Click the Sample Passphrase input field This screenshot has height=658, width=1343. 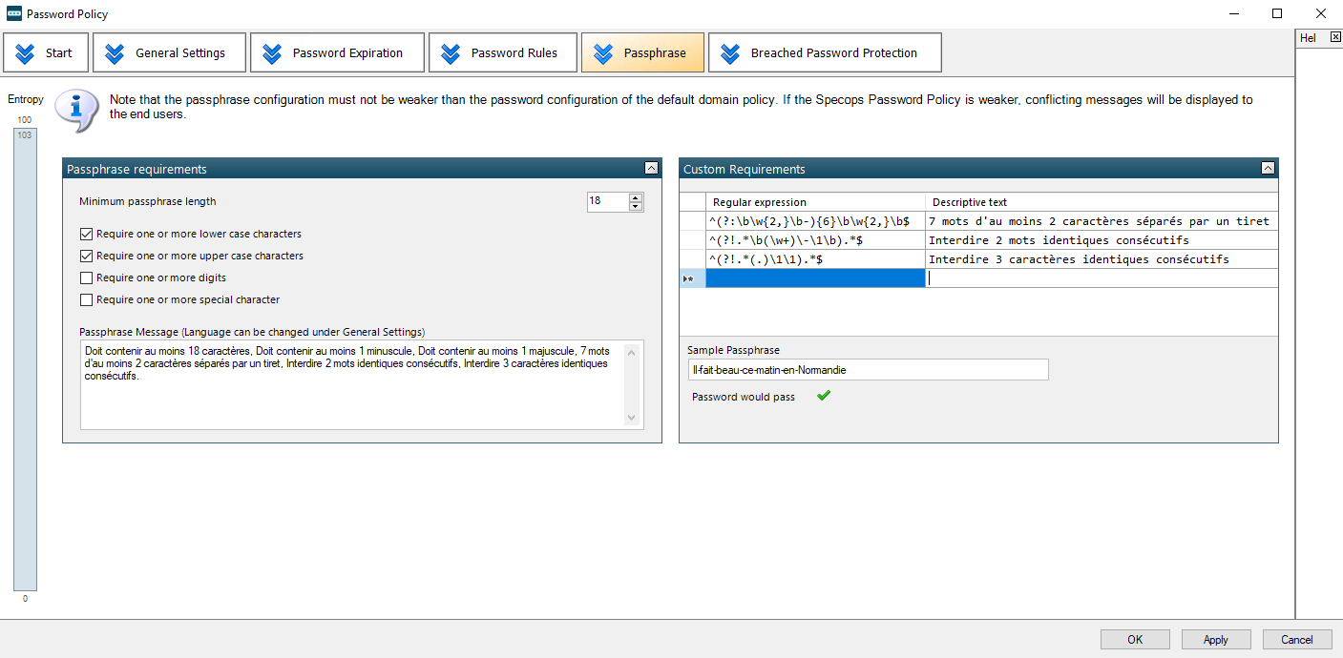tap(868, 370)
